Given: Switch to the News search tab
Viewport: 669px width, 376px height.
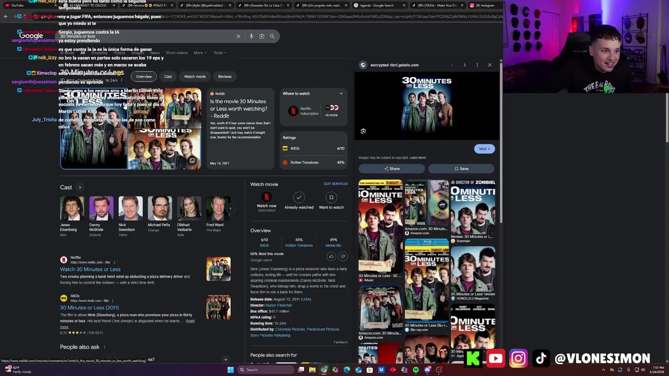Looking at the screenshot, I should point(155,53).
